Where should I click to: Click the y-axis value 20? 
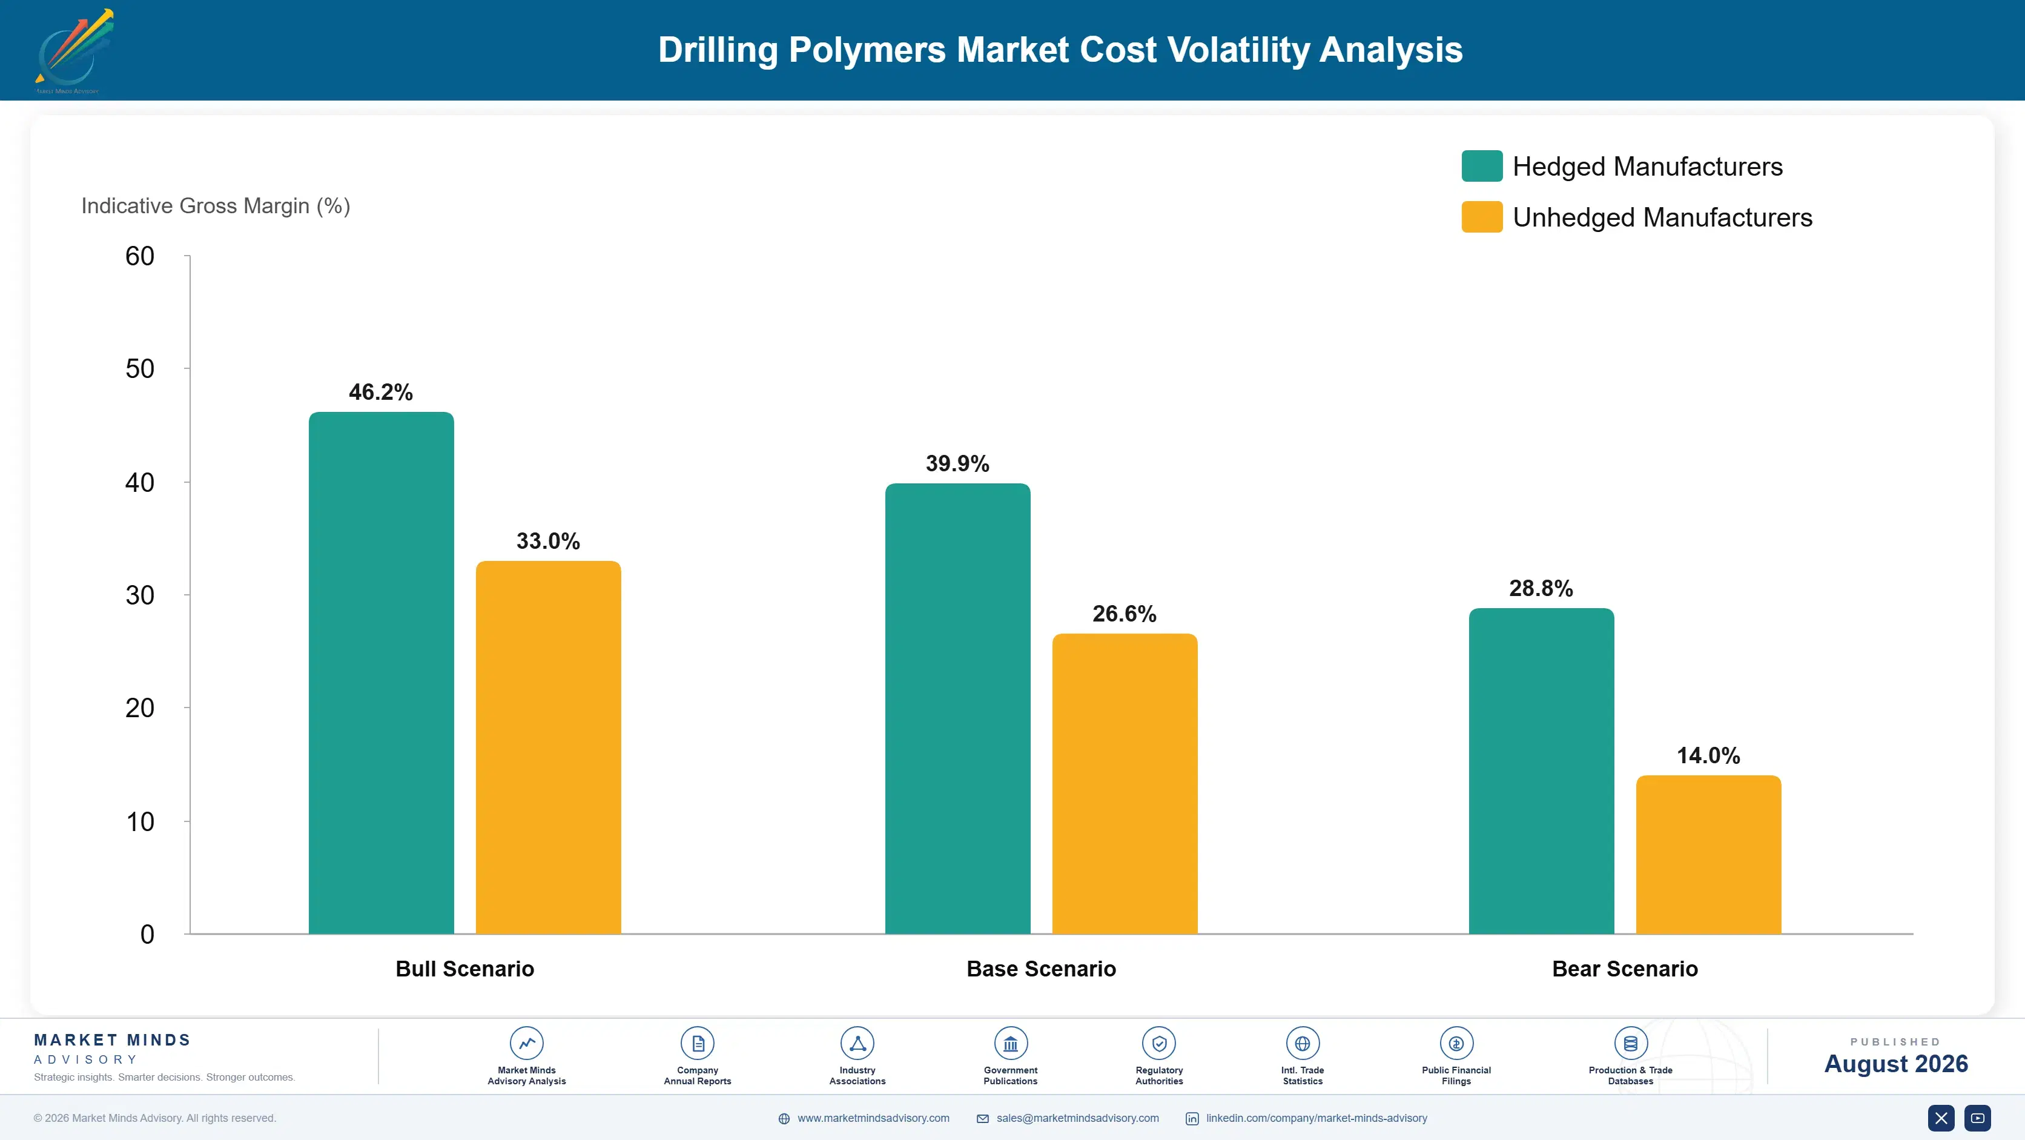click(140, 708)
